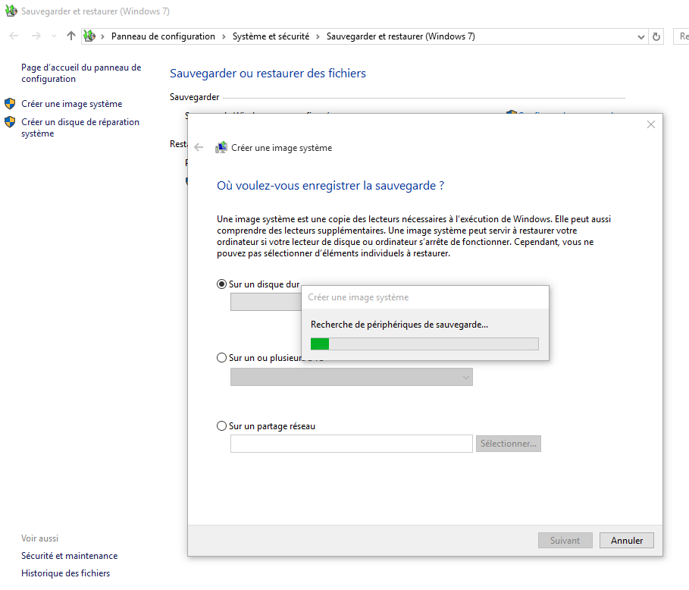689x590 pixels.
Task: Open the recent locations chevron next to the forward arrow
Action: pos(54,36)
